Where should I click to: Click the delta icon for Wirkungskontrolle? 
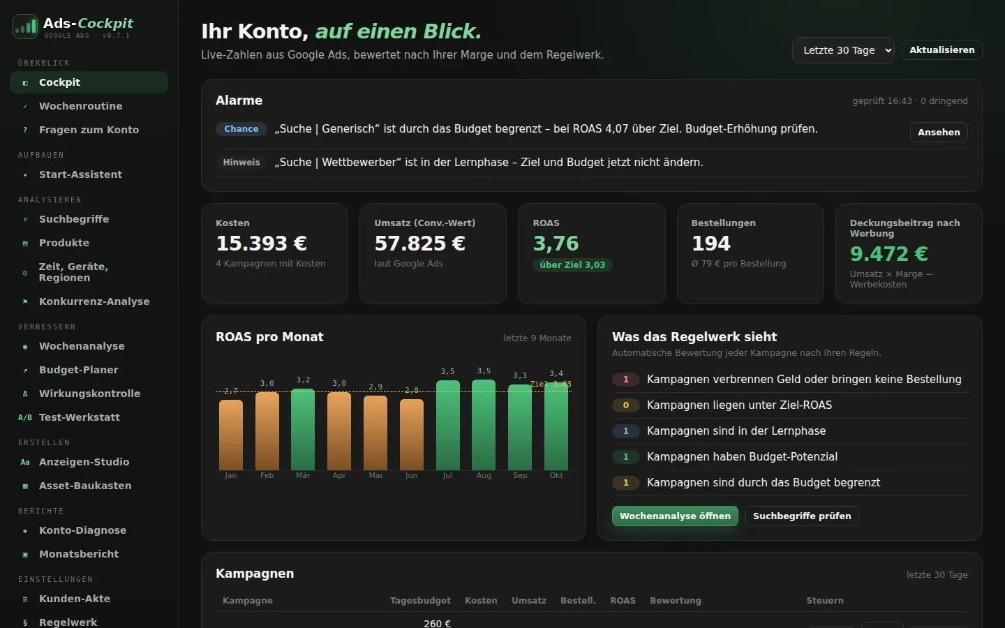tap(25, 394)
